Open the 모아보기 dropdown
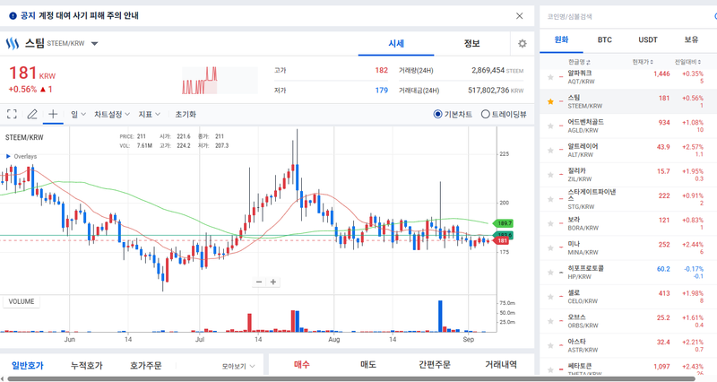Screen dimensions: 717x382 [238, 367]
